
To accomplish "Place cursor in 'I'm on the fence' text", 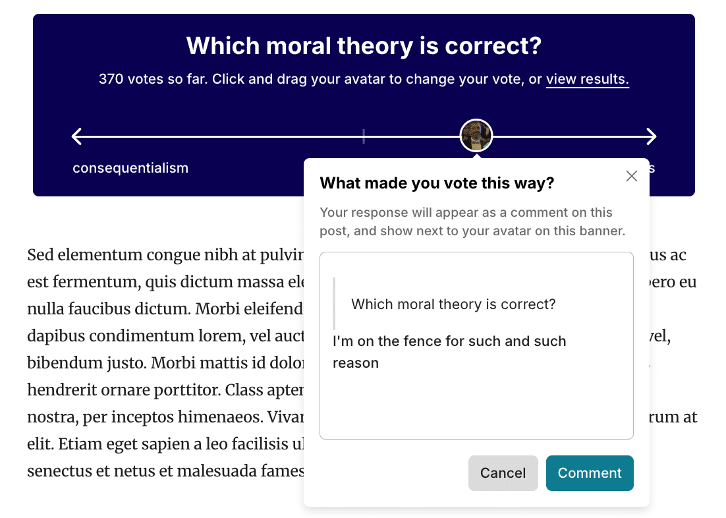I will pyautogui.click(x=449, y=352).
